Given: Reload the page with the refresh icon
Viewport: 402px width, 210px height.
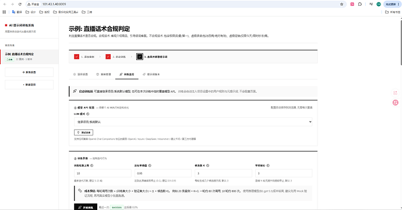Looking at the screenshot, I should coord(20,4).
